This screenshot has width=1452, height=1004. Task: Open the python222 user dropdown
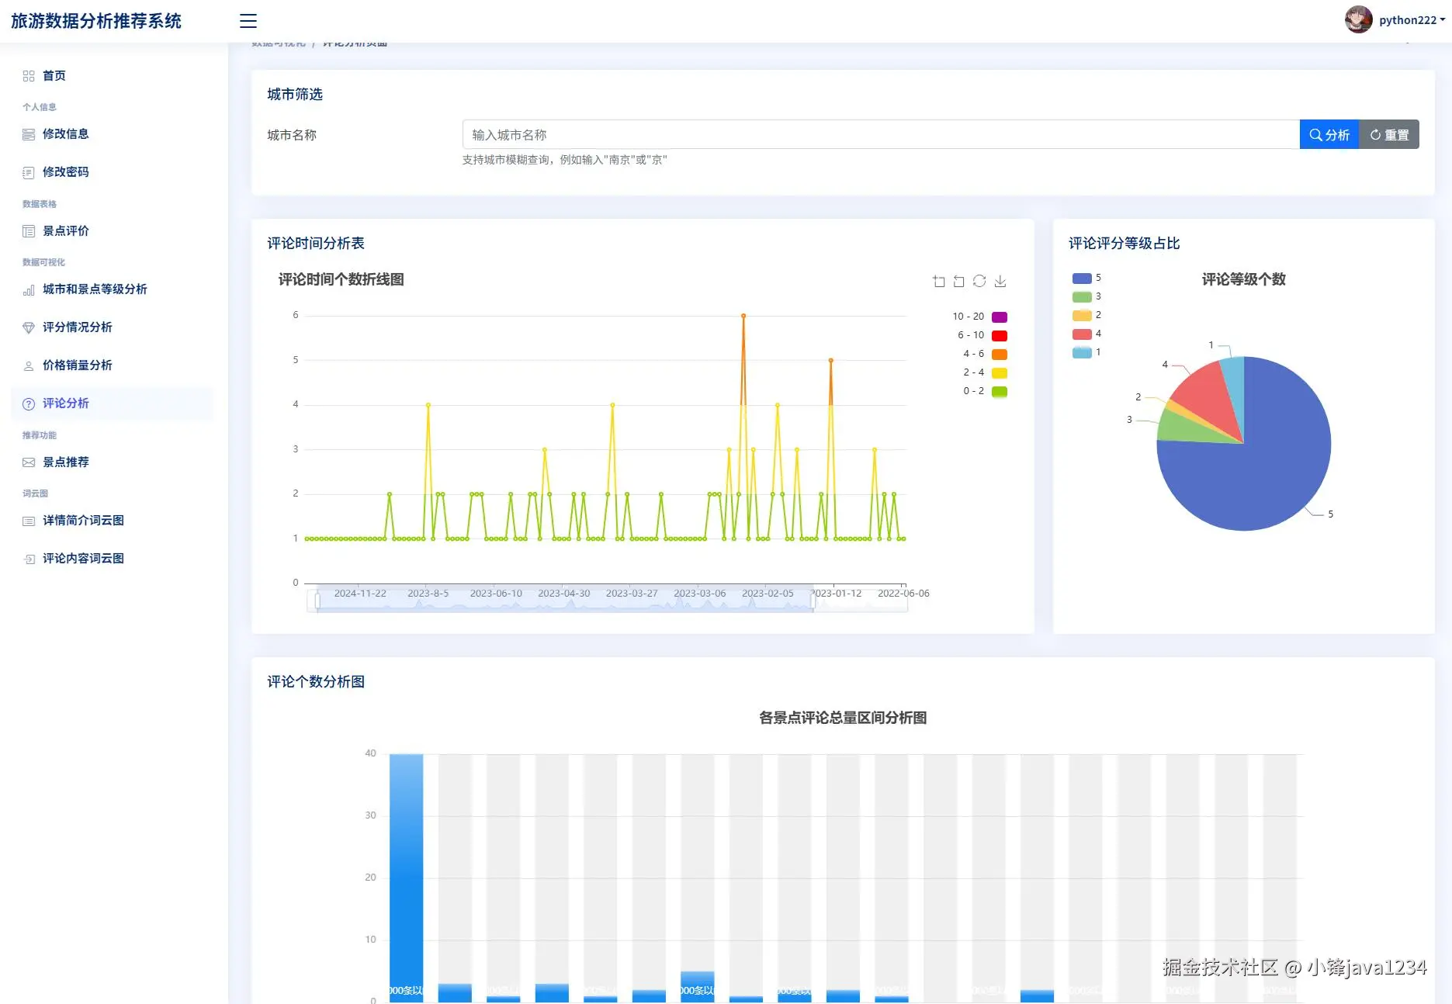point(1412,20)
